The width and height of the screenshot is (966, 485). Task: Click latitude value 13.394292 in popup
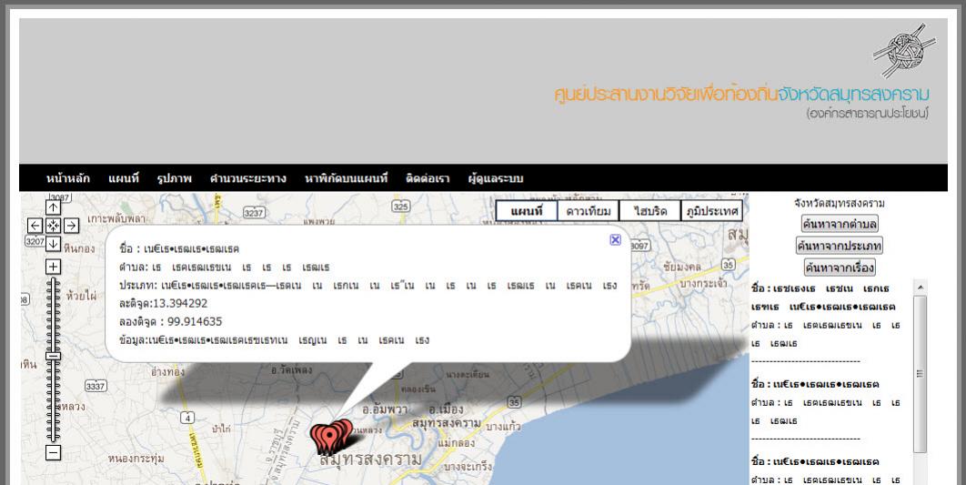180,303
